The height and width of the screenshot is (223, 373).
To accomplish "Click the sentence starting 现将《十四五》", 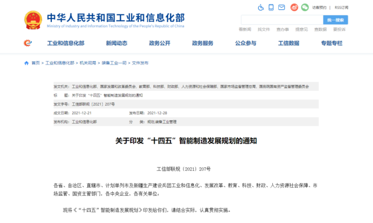I will pos(147,210).
